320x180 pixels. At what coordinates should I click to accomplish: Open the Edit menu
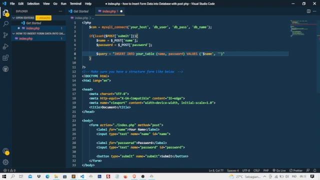point(21,3)
